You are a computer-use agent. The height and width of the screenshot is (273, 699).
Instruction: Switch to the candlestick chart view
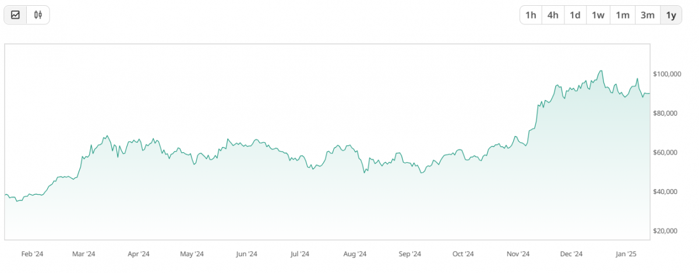click(38, 15)
